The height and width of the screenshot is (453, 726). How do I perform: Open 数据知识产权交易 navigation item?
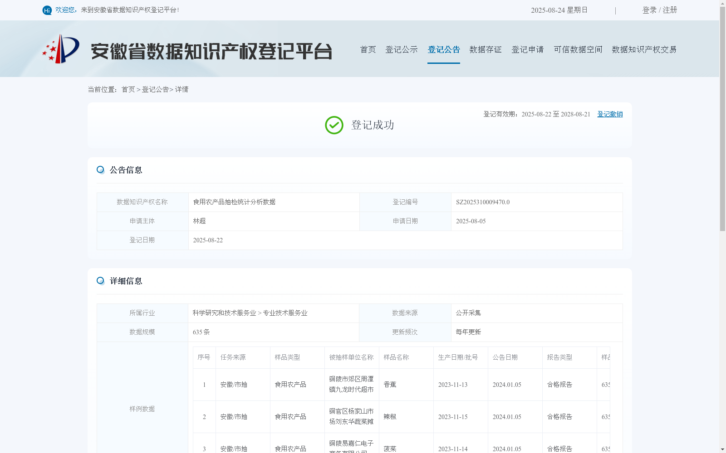644,49
